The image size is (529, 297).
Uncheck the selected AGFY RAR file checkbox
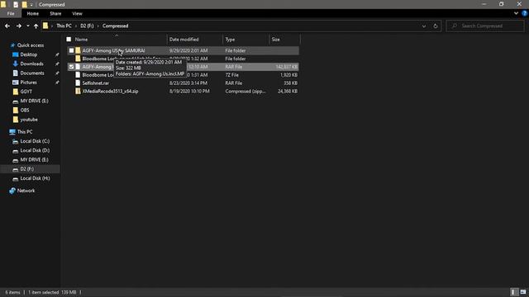click(x=71, y=67)
